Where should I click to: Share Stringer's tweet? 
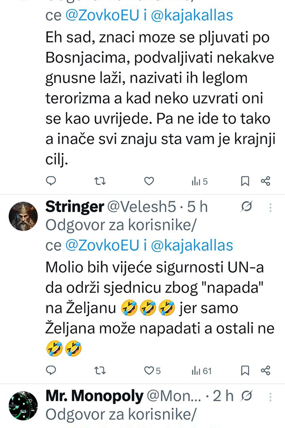tap(266, 370)
